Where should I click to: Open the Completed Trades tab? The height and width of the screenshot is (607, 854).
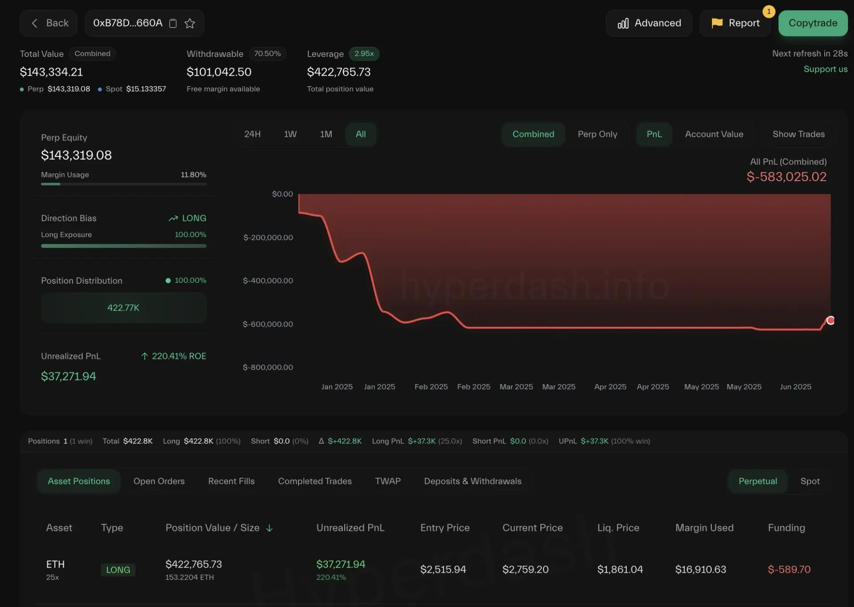click(314, 481)
